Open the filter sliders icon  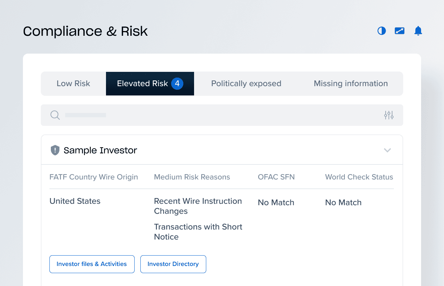tap(388, 115)
